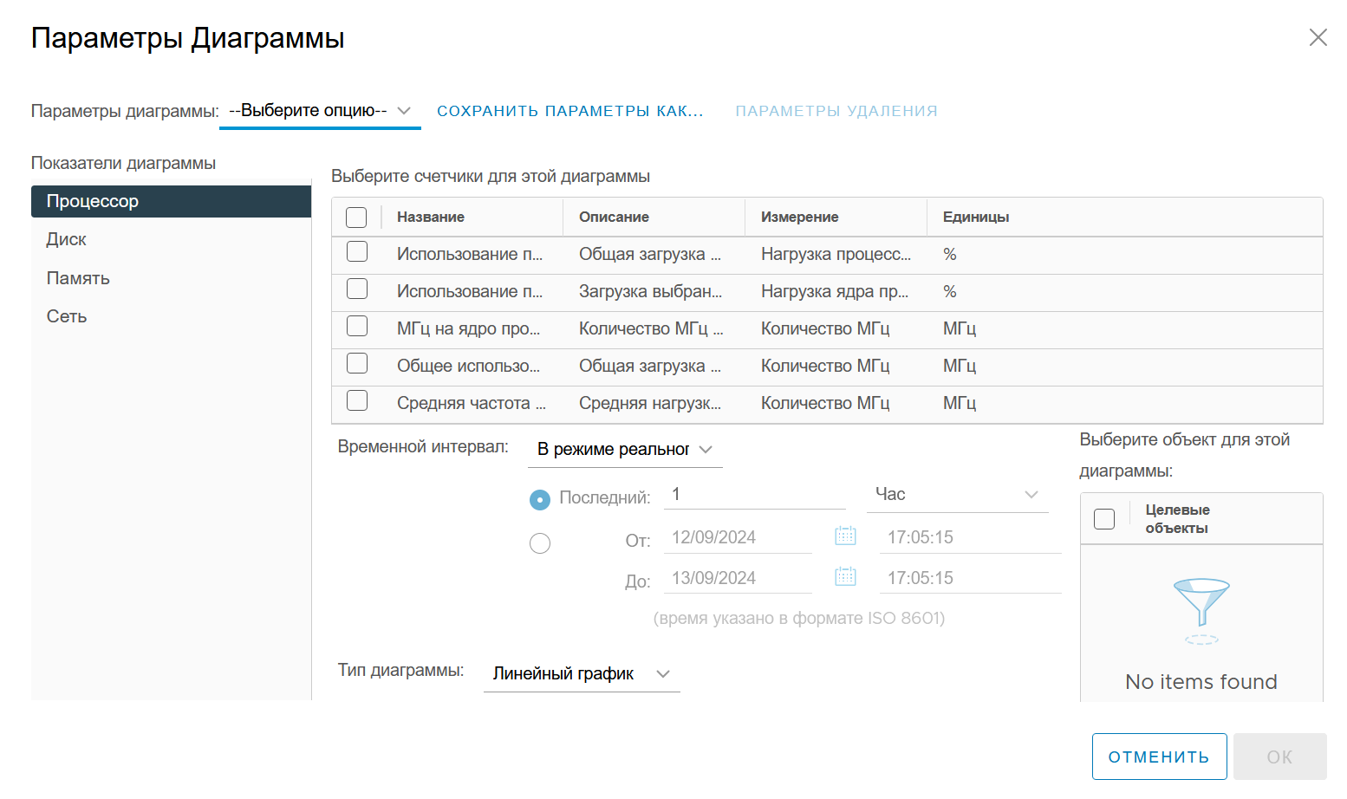
Task: Open calendar picker for До date
Action: coord(845,576)
